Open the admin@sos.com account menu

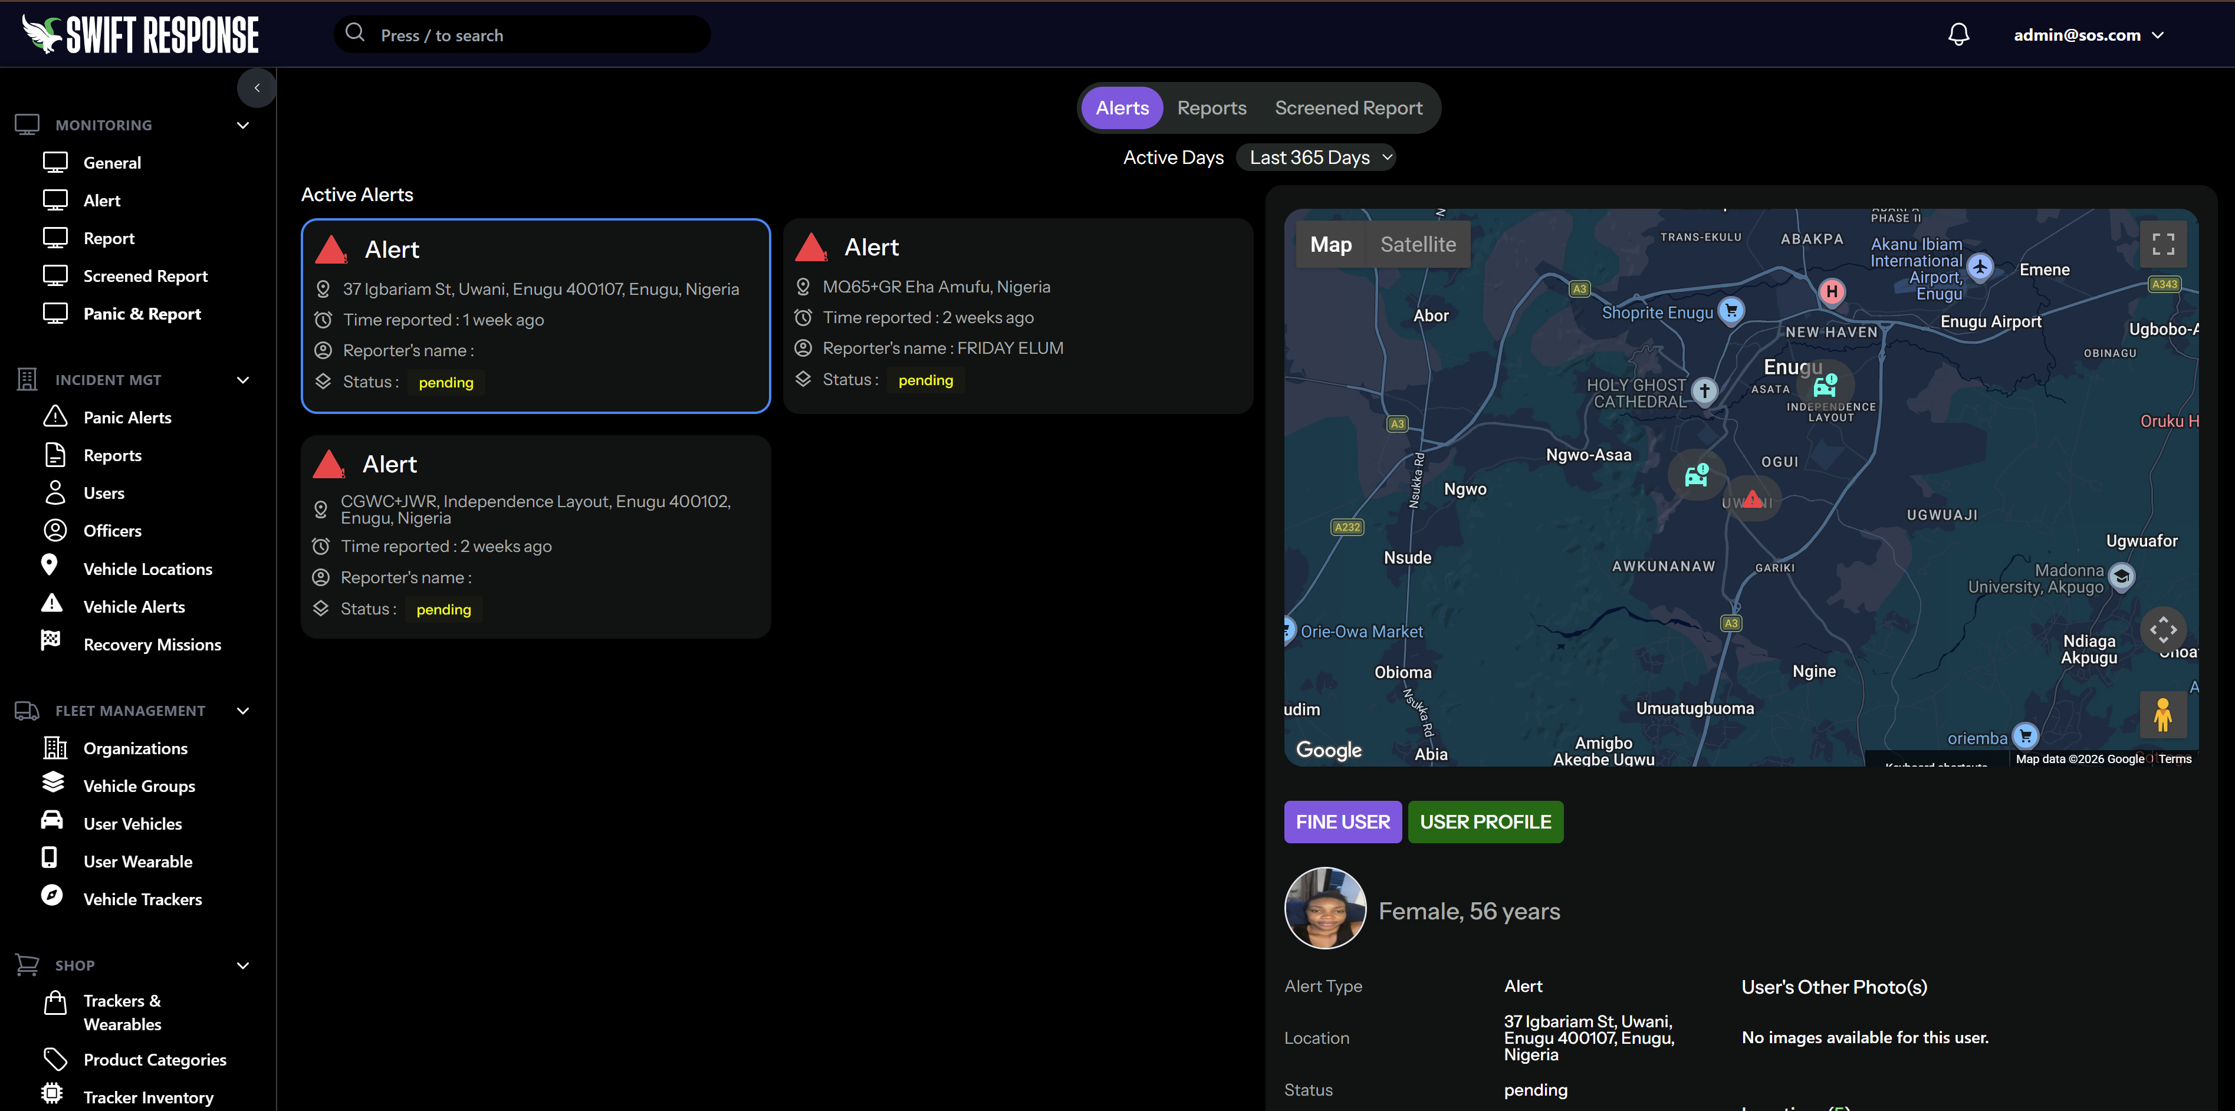(2088, 35)
